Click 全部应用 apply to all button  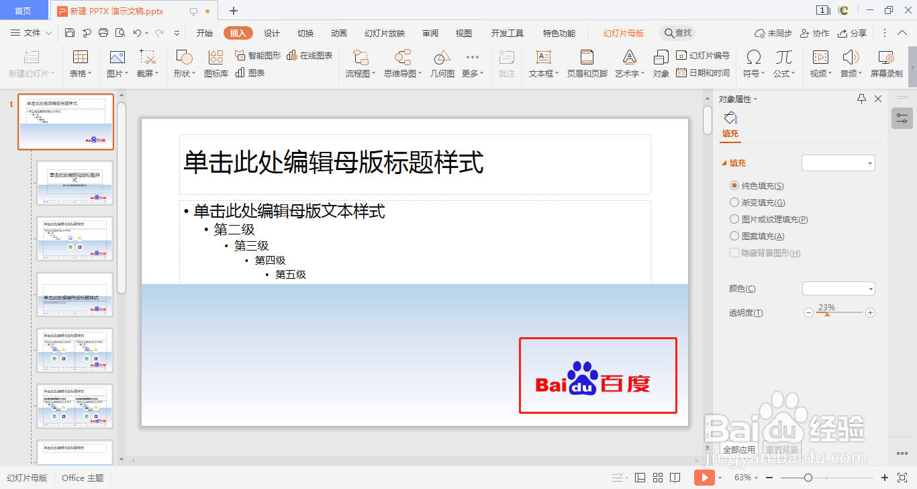pos(739,449)
